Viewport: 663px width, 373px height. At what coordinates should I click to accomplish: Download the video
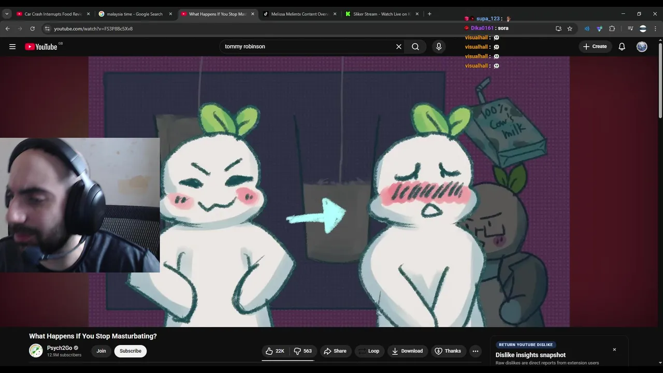[x=407, y=351]
